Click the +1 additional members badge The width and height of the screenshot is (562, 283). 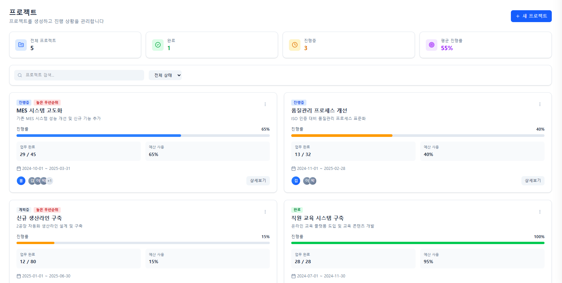(x=49, y=181)
